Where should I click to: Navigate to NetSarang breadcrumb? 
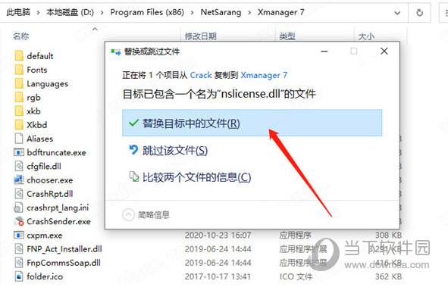(221, 12)
